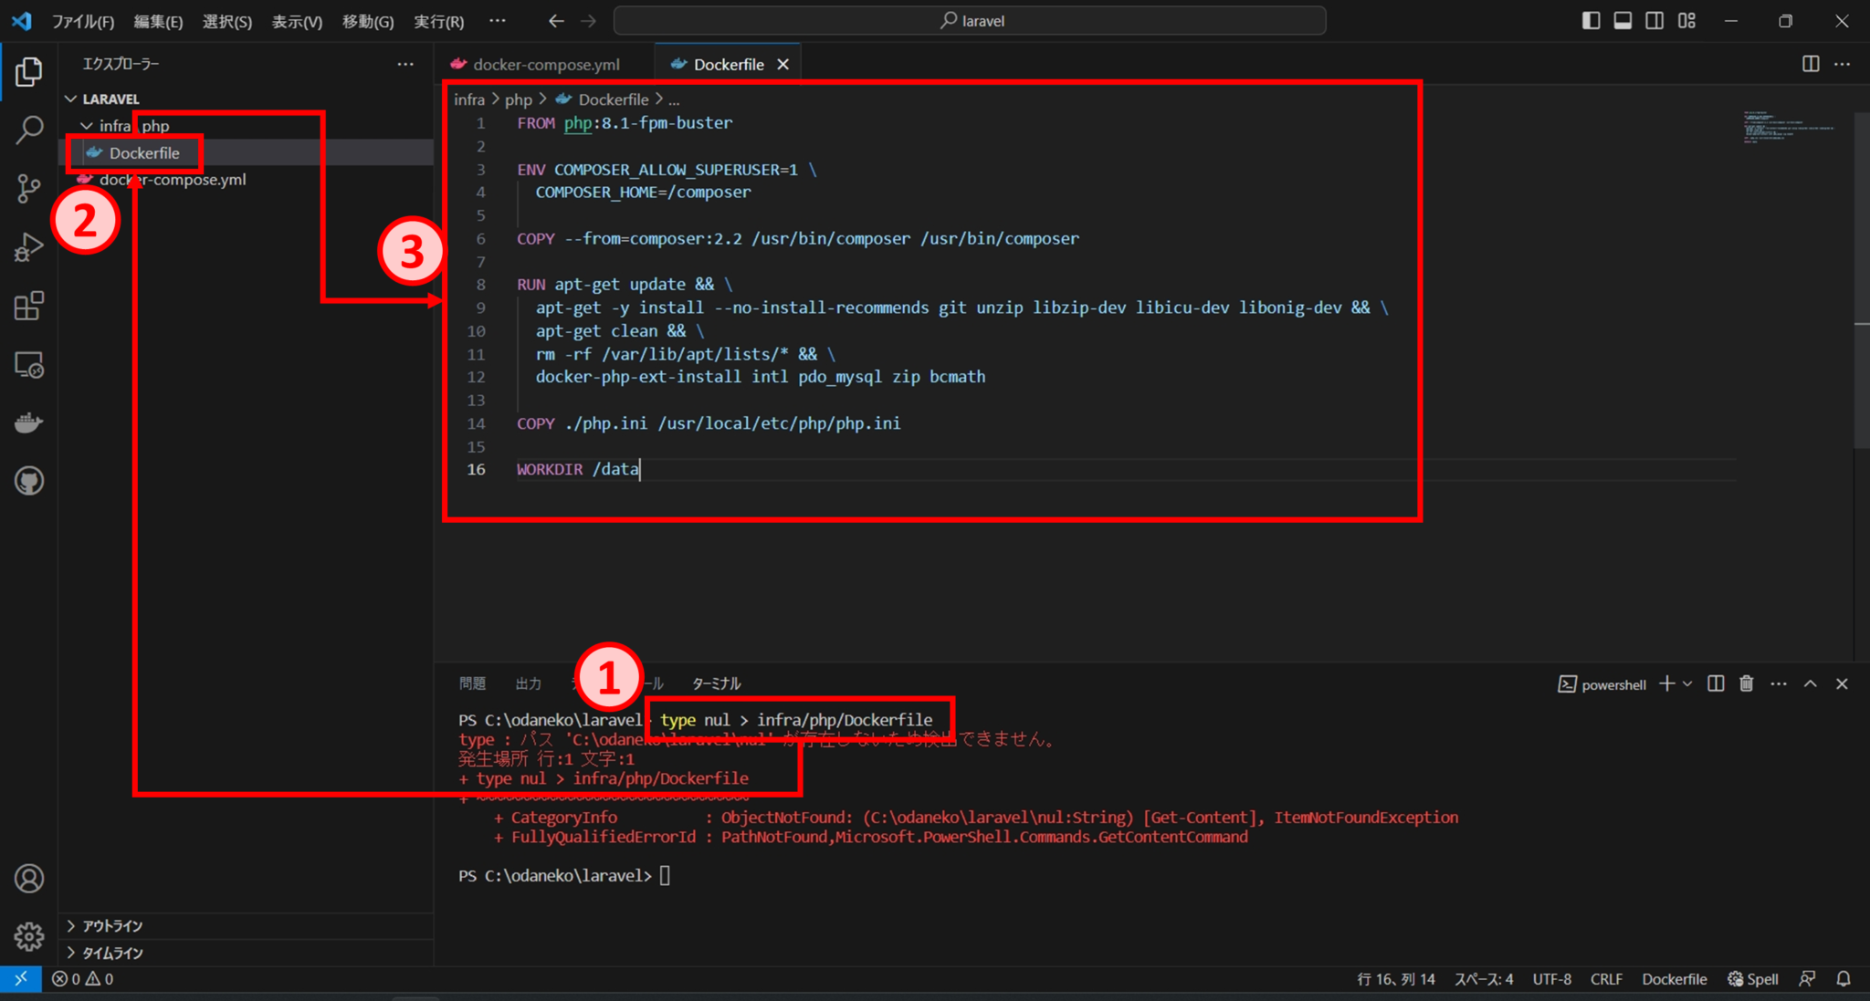This screenshot has width=1870, height=1001.
Task: Open the 表示 menu
Action: pos(295,20)
